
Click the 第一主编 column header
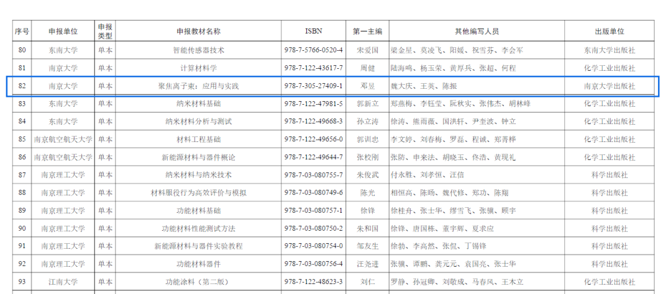click(368, 32)
